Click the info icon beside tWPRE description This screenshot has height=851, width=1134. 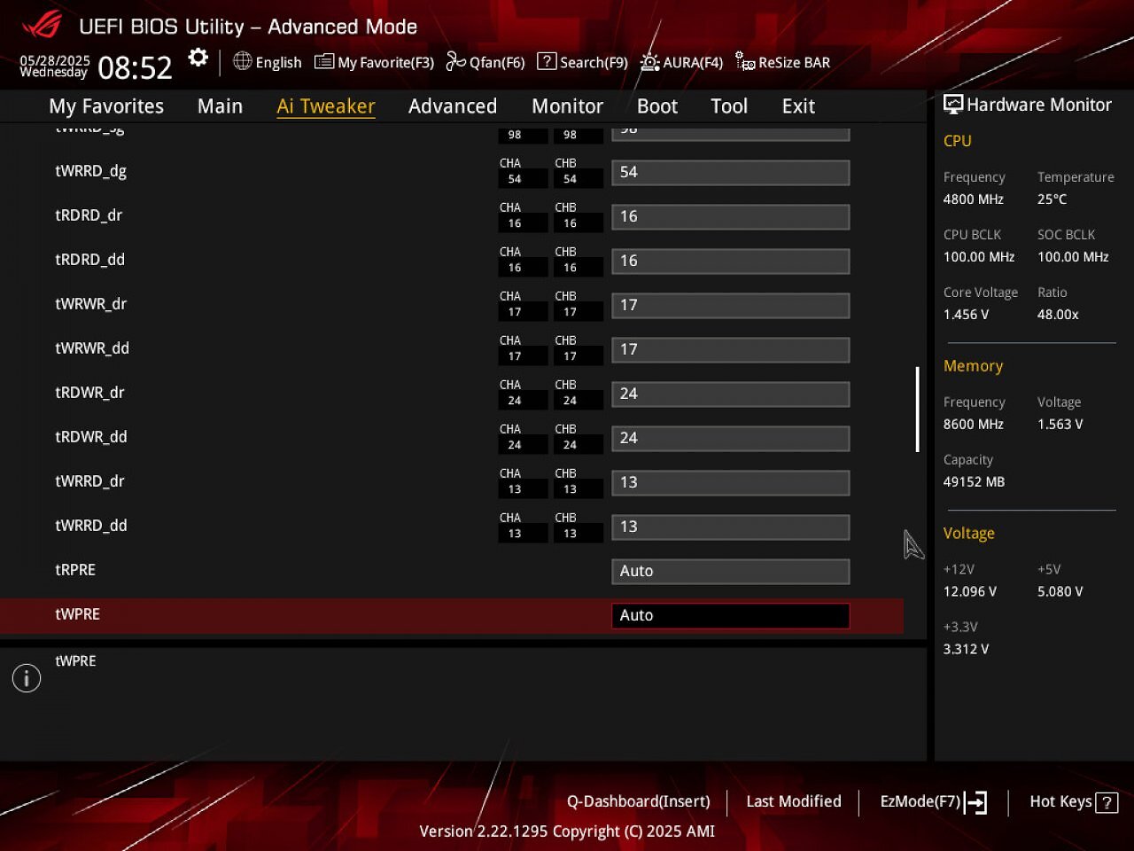27,678
